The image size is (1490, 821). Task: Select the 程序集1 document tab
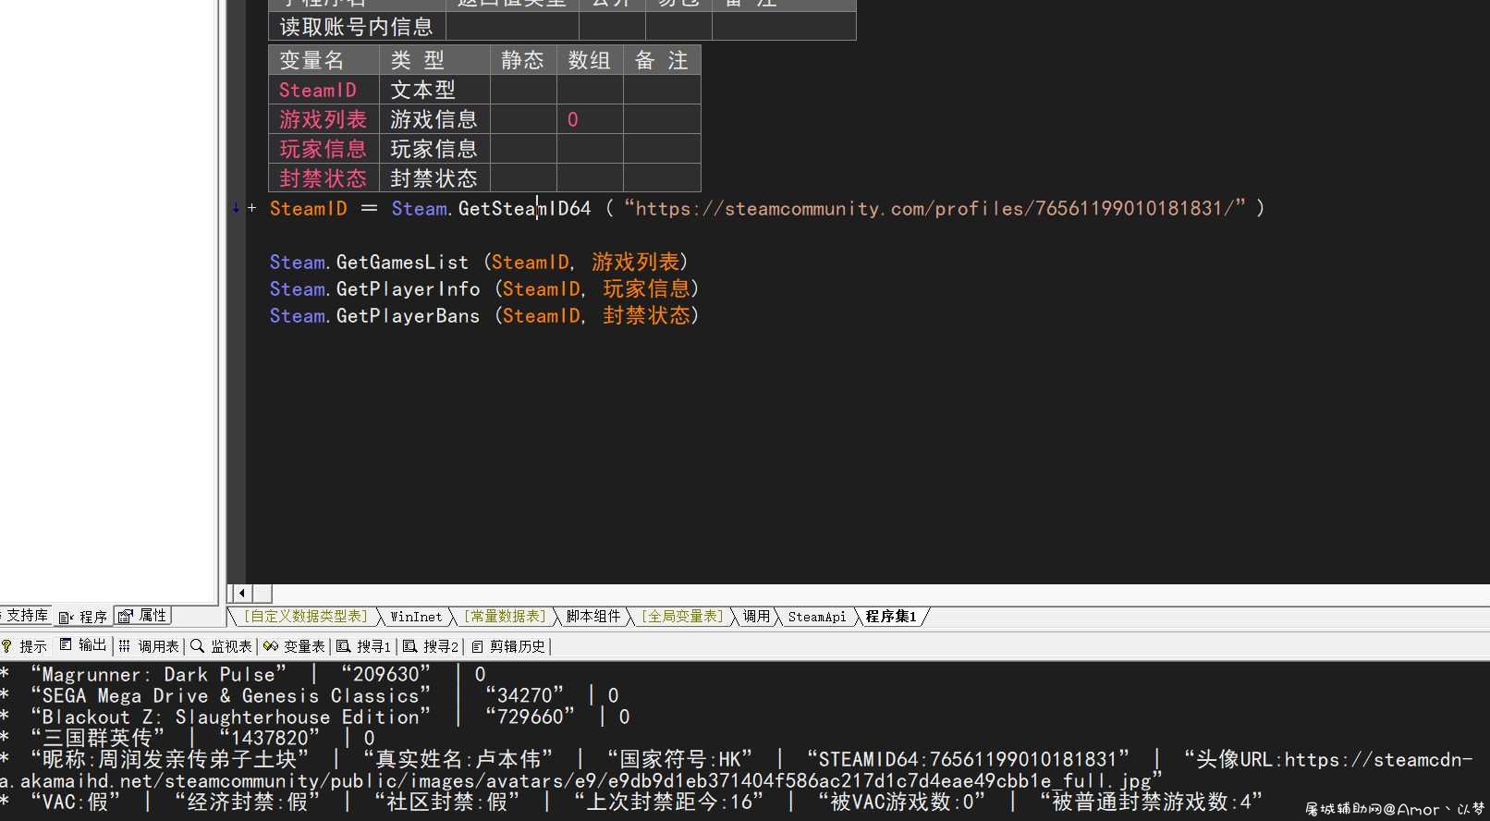(x=891, y=616)
